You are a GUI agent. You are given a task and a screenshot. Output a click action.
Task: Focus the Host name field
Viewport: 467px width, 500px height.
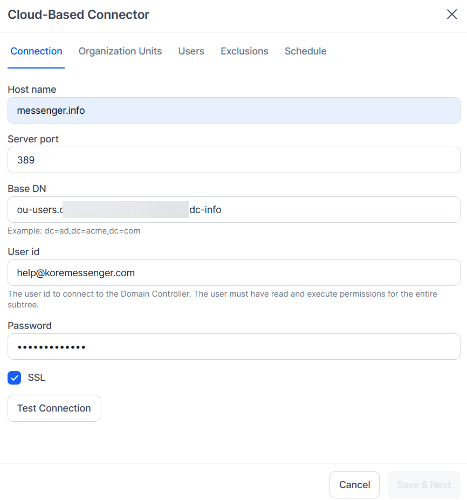point(234,111)
